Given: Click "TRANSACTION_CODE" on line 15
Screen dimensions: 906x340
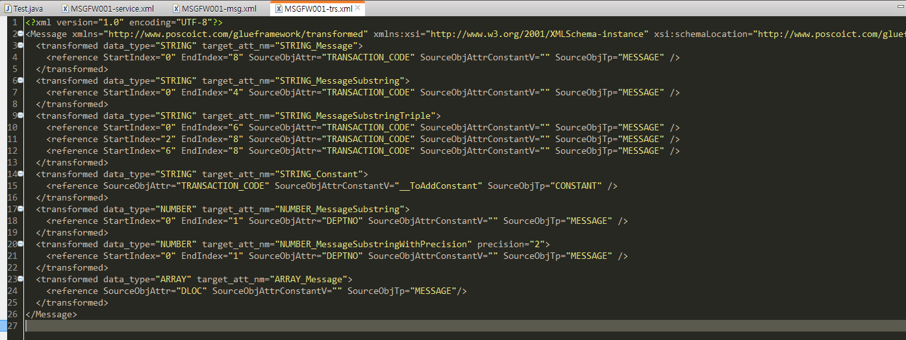Looking at the screenshot, I should click(x=223, y=186).
